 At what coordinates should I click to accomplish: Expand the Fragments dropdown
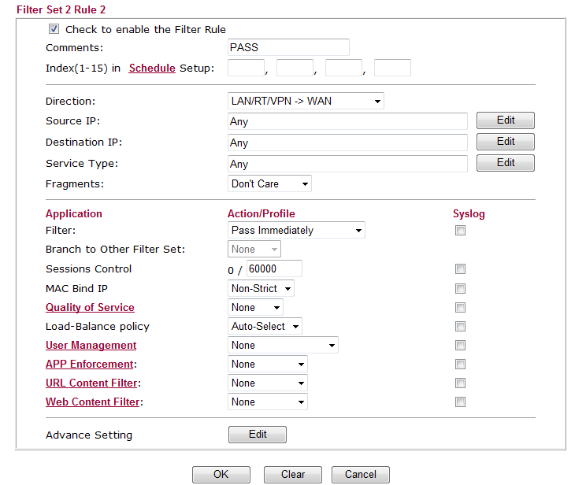[x=269, y=183]
